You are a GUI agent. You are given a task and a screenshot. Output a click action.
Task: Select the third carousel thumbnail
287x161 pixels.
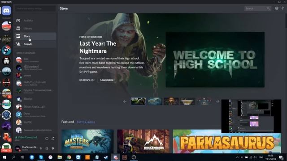[x=171, y=101]
